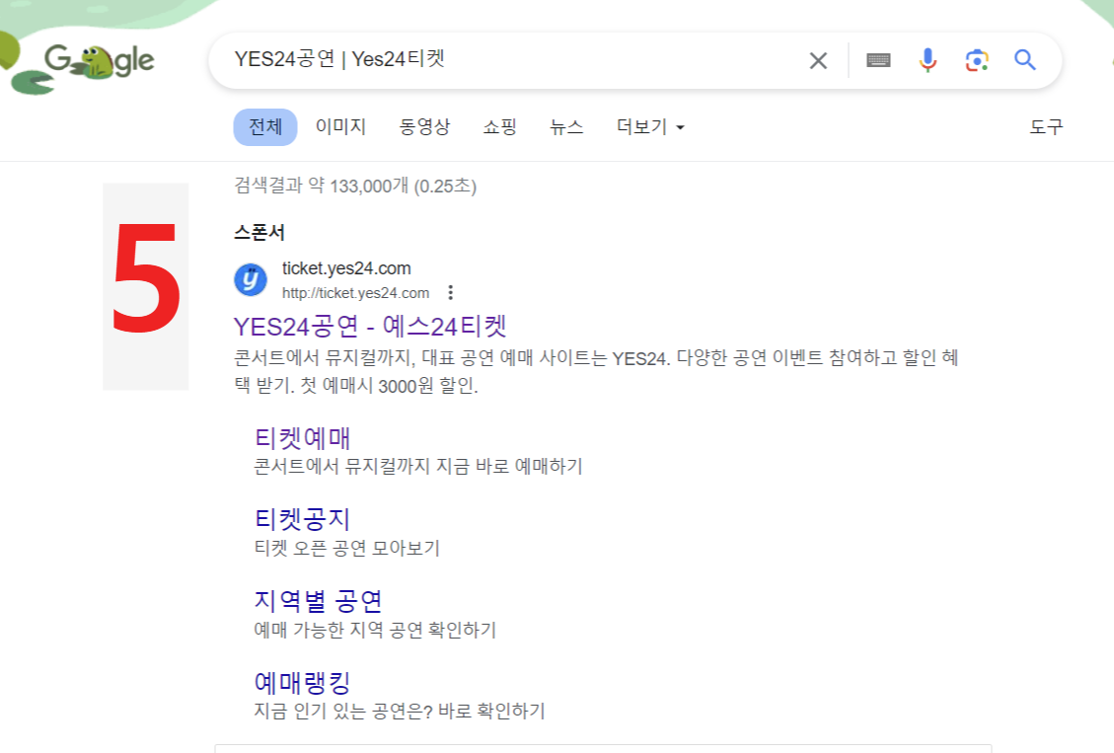The height and width of the screenshot is (753, 1114).
Task: Run the search via the magnifier icon
Action: click(1025, 60)
